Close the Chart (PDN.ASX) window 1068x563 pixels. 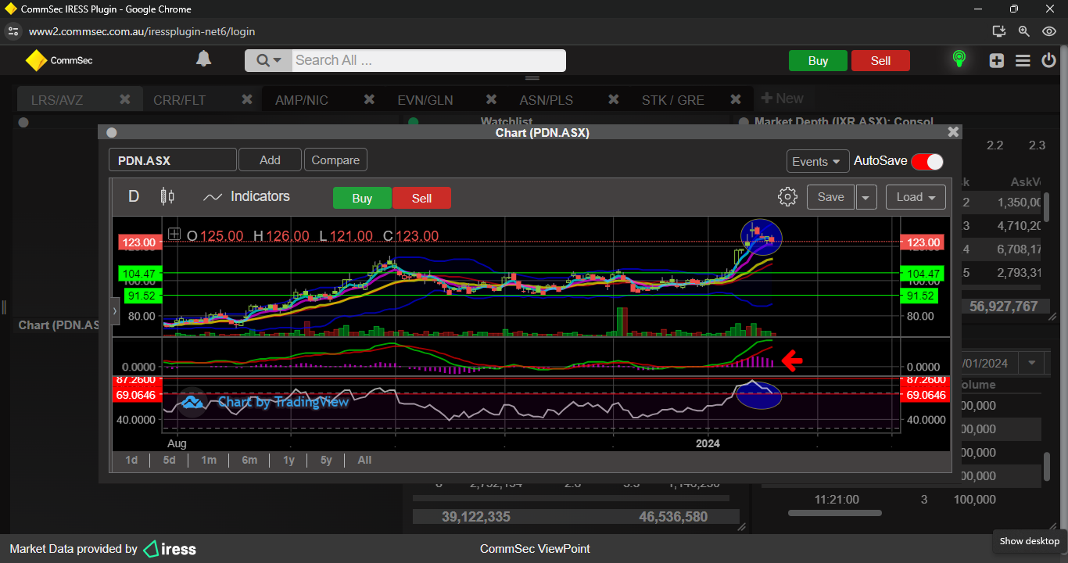click(952, 132)
